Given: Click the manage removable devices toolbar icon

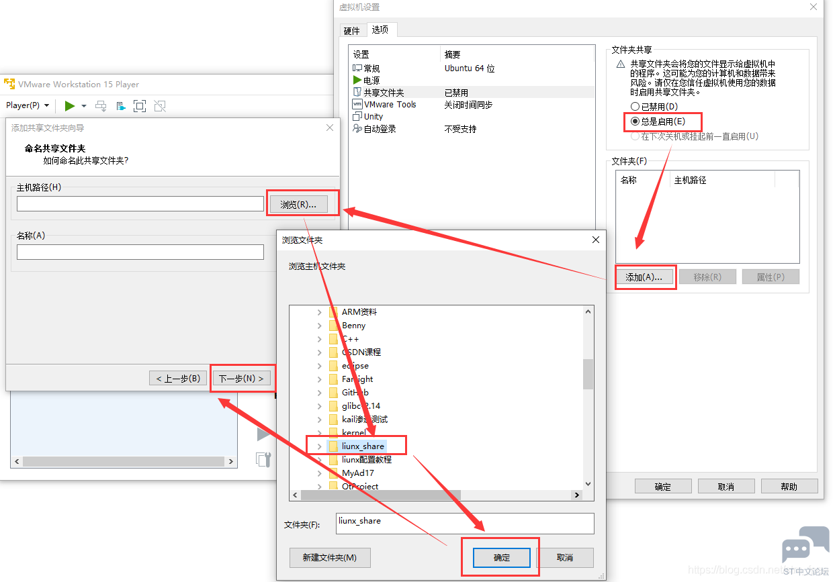Looking at the screenshot, I should (121, 105).
